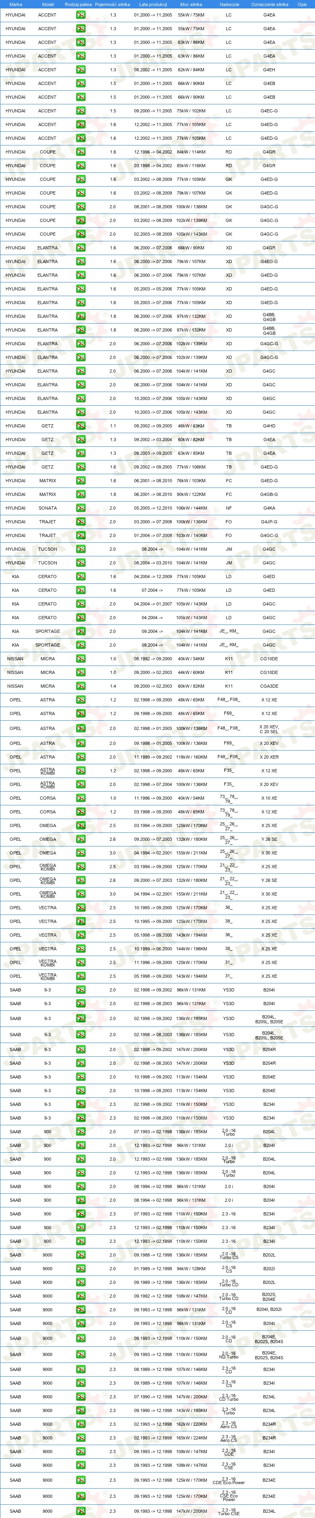The image size is (315, 1518).
Task: Click fuel icon in MATRIX 1.8 row
Action: pos(81,494)
